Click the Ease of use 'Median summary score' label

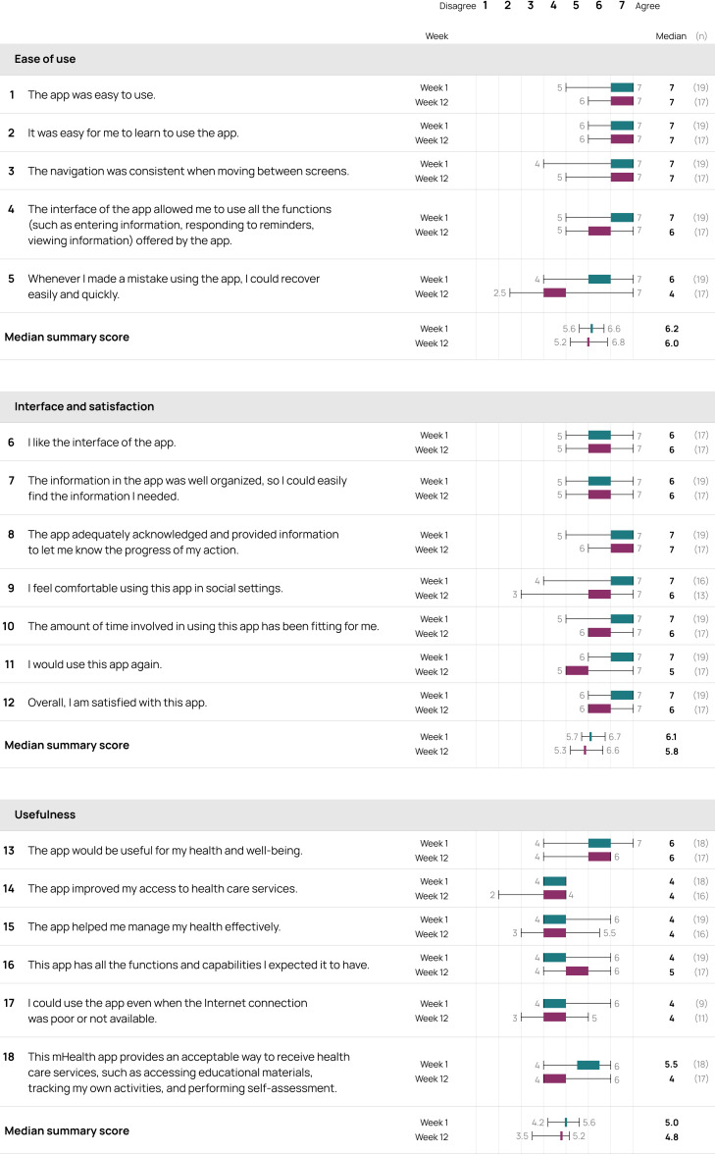pos(67,338)
